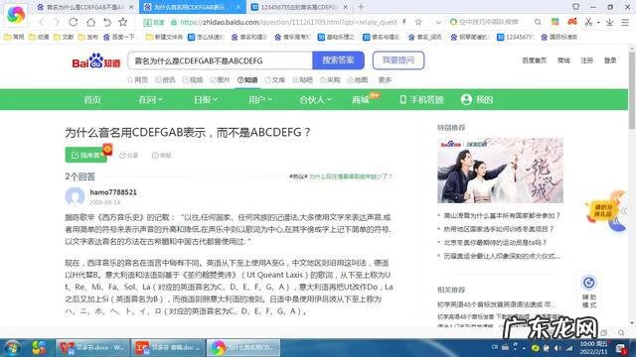Expand the 用户 dropdown in green bar
Screen dimensions: 636x357
point(260,99)
